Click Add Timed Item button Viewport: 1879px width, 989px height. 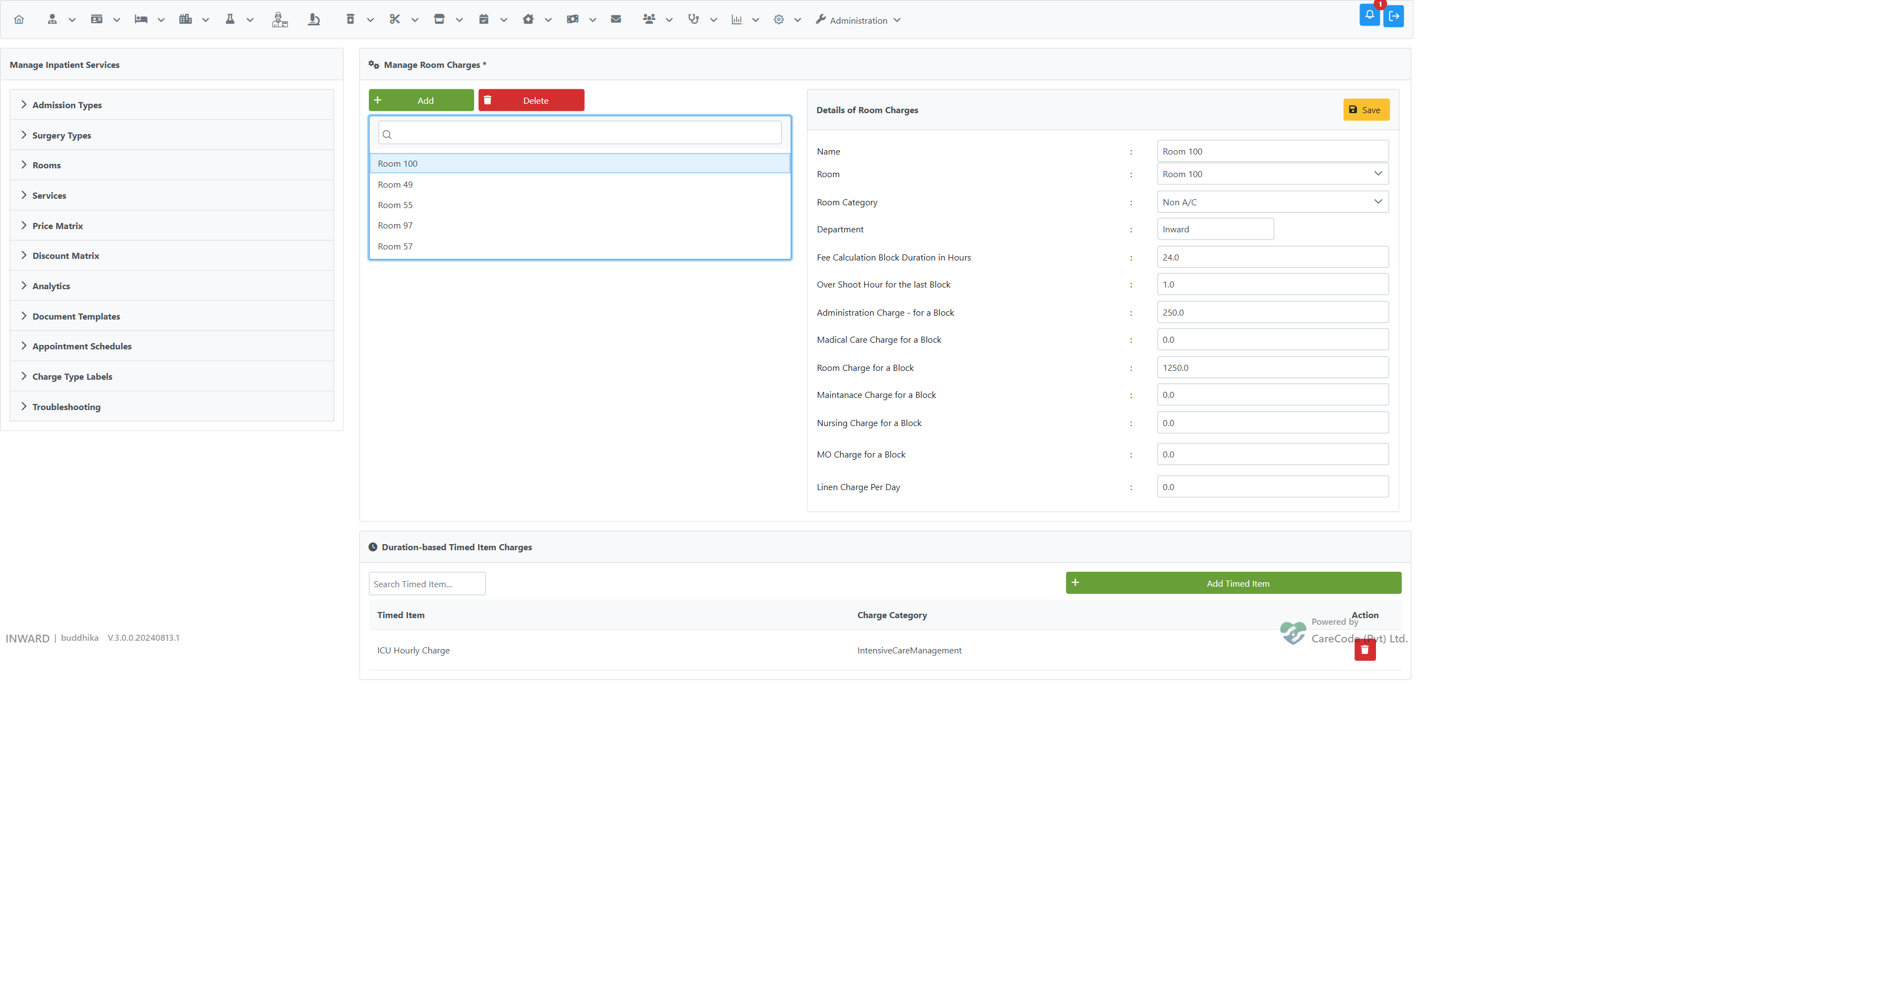click(x=1233, y=583)
